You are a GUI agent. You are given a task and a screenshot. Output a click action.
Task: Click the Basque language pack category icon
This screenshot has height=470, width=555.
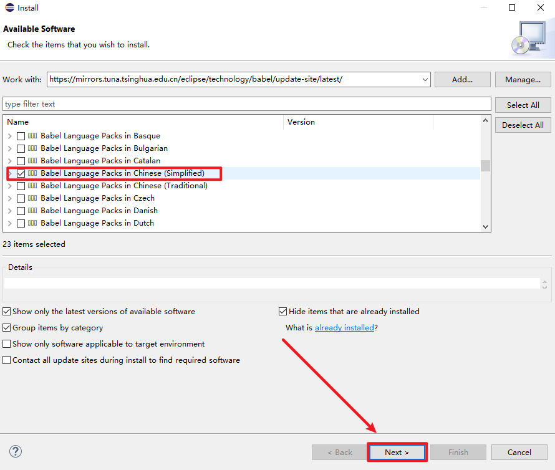tap(32, 136)
